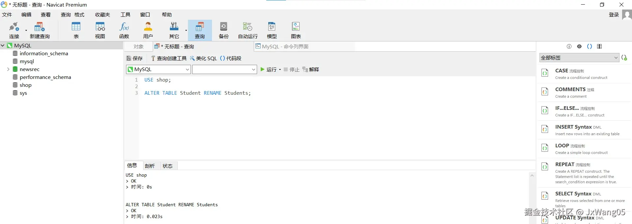The height and width of the screenshot is (224, 632).
Task: Select the shop database
Action: (25, 85)
